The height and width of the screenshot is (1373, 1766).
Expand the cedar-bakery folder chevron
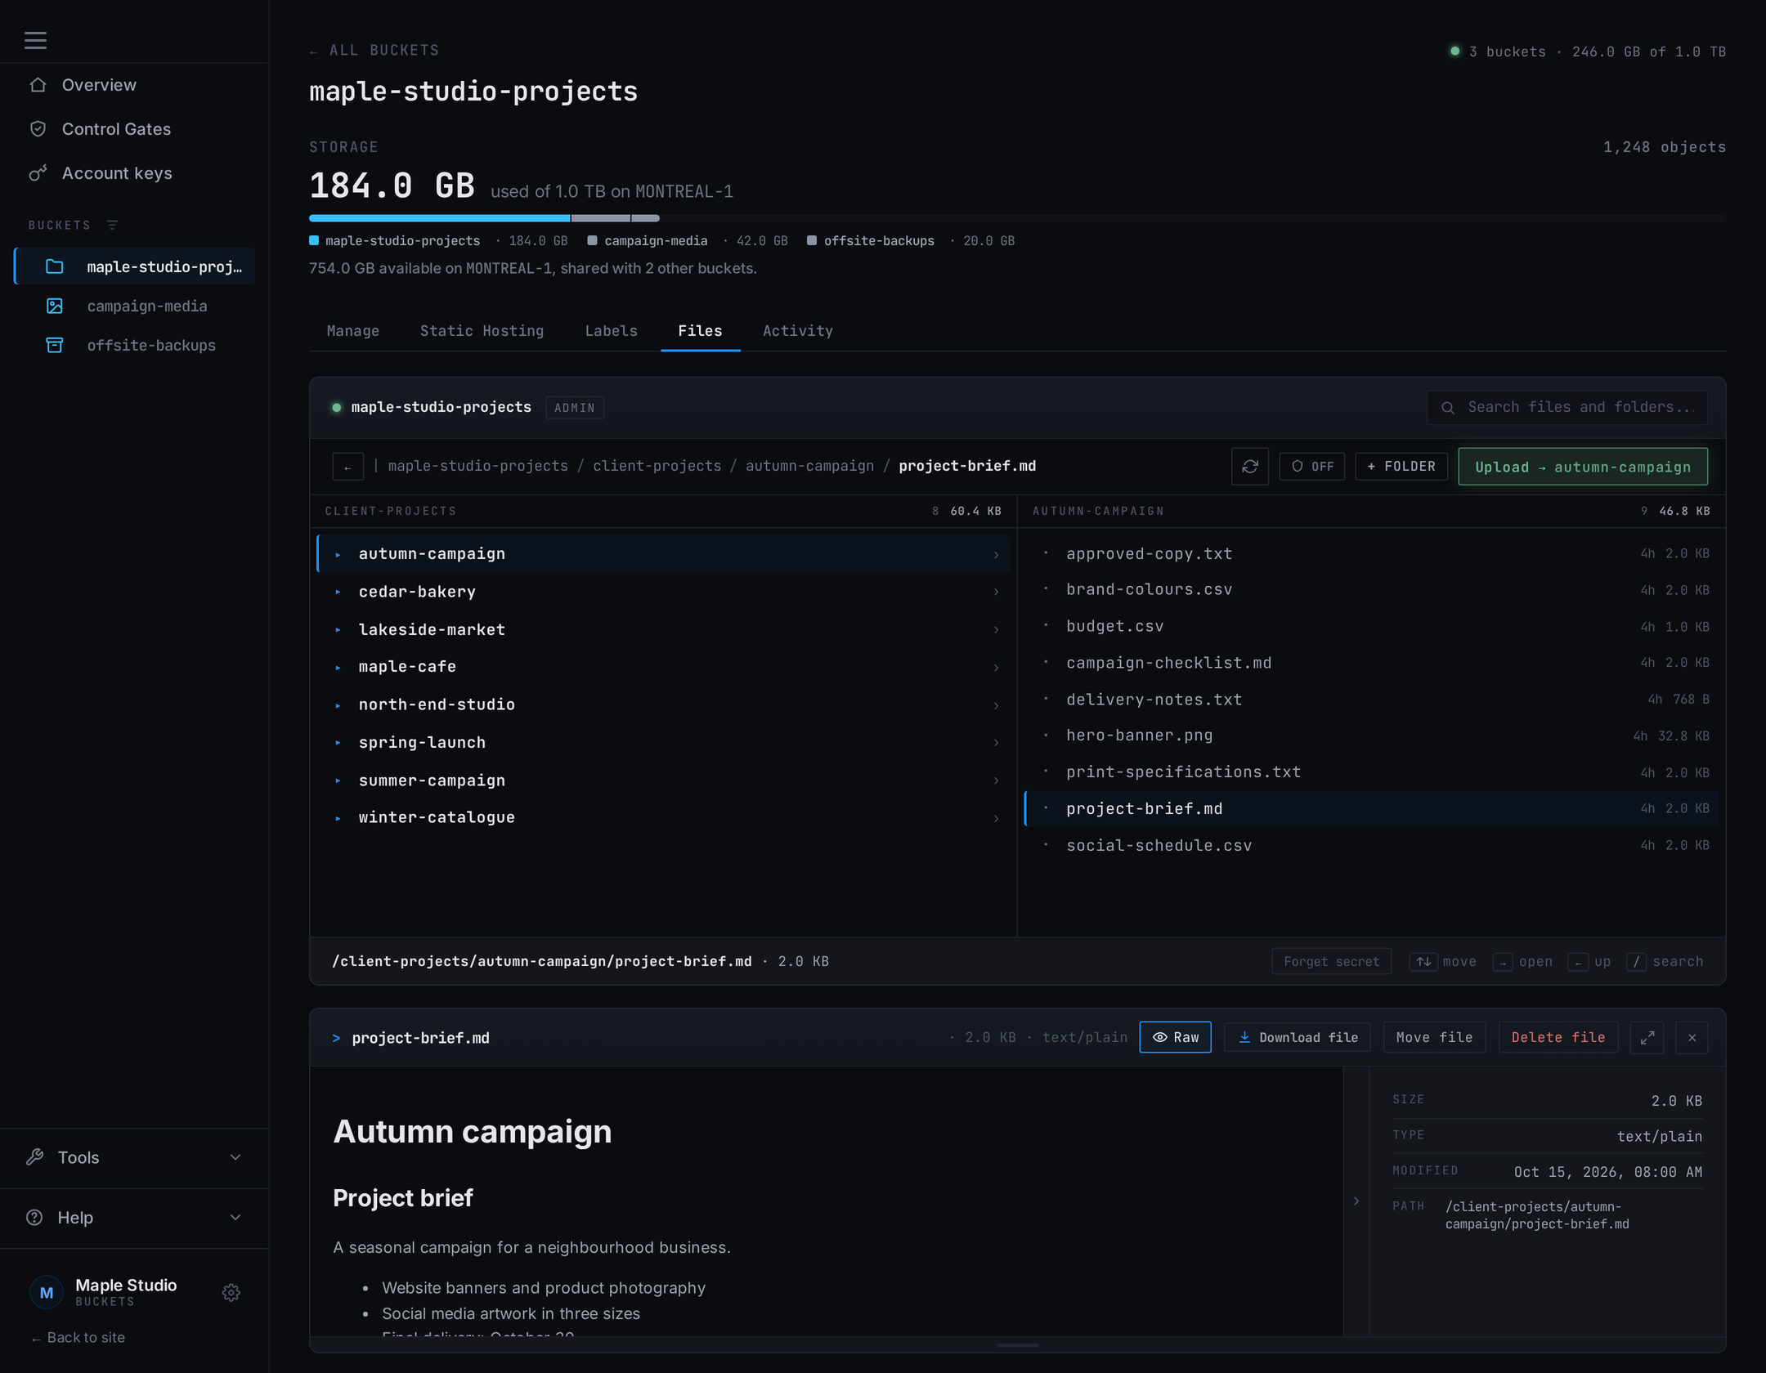(996, 592)
